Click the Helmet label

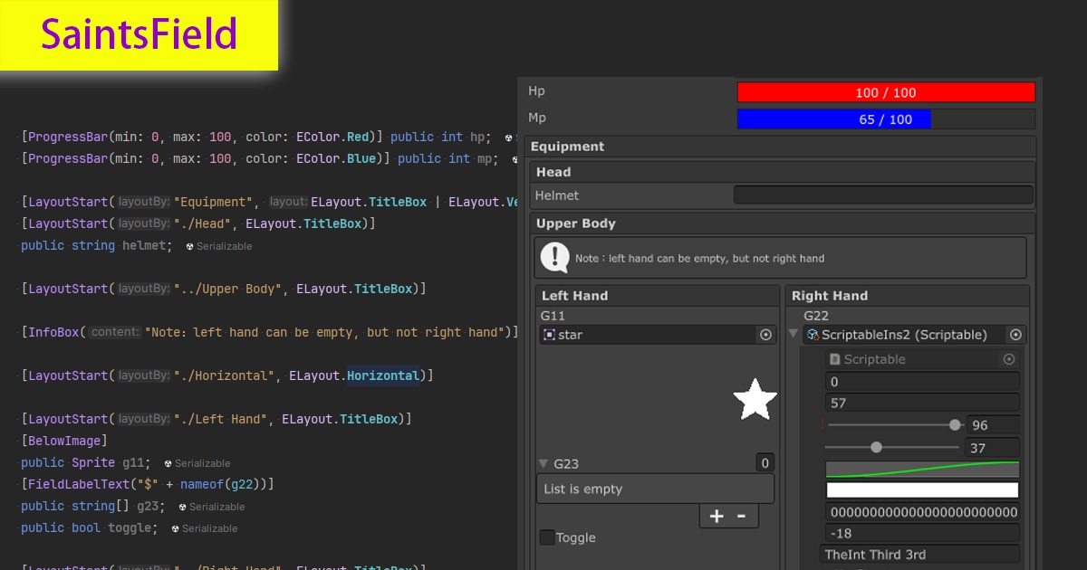[556, 195]
